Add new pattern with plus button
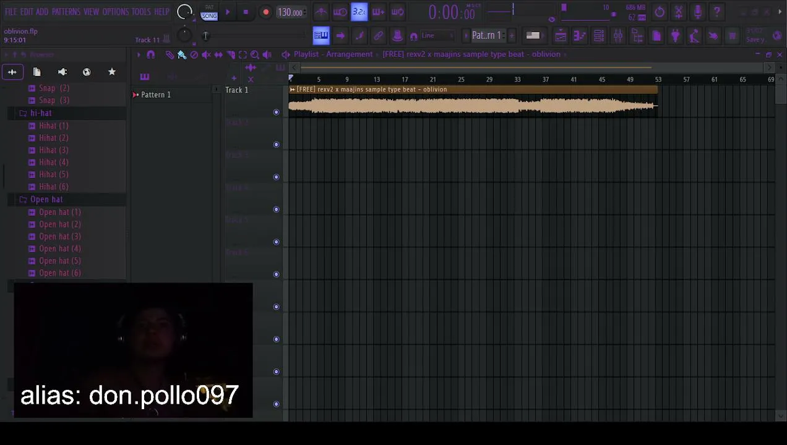Screen dimensions: 787x445 pyautogui.click(x=512, y=35)
